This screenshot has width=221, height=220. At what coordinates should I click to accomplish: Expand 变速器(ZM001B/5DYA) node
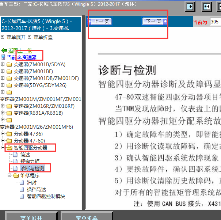pos(3,64)
